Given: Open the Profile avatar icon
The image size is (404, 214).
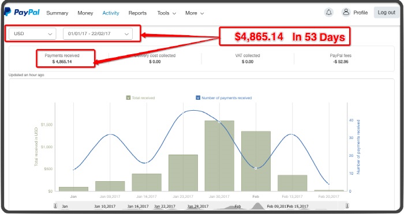Looking at the screenshot, I should pyautogui.click(x=346, y=12).
